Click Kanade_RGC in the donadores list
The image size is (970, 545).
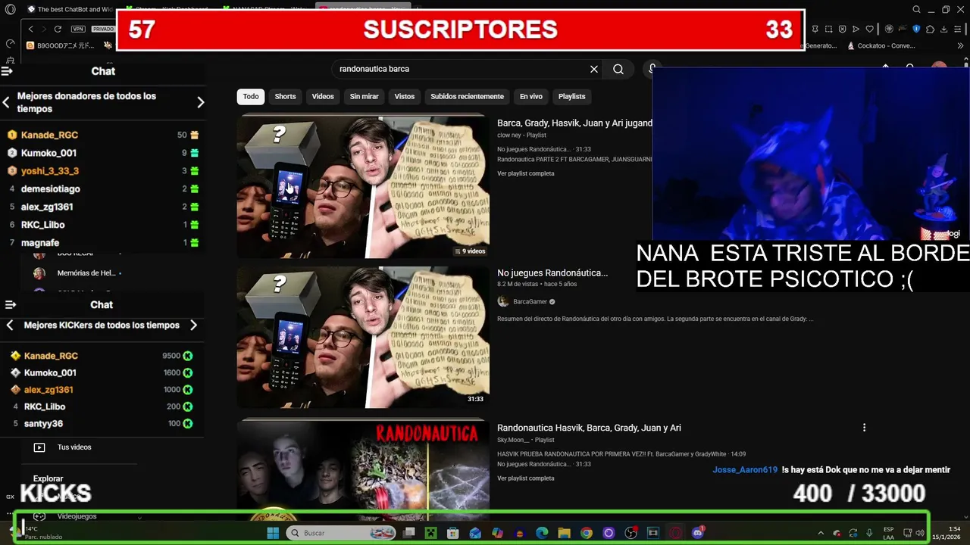coord(49,135)
